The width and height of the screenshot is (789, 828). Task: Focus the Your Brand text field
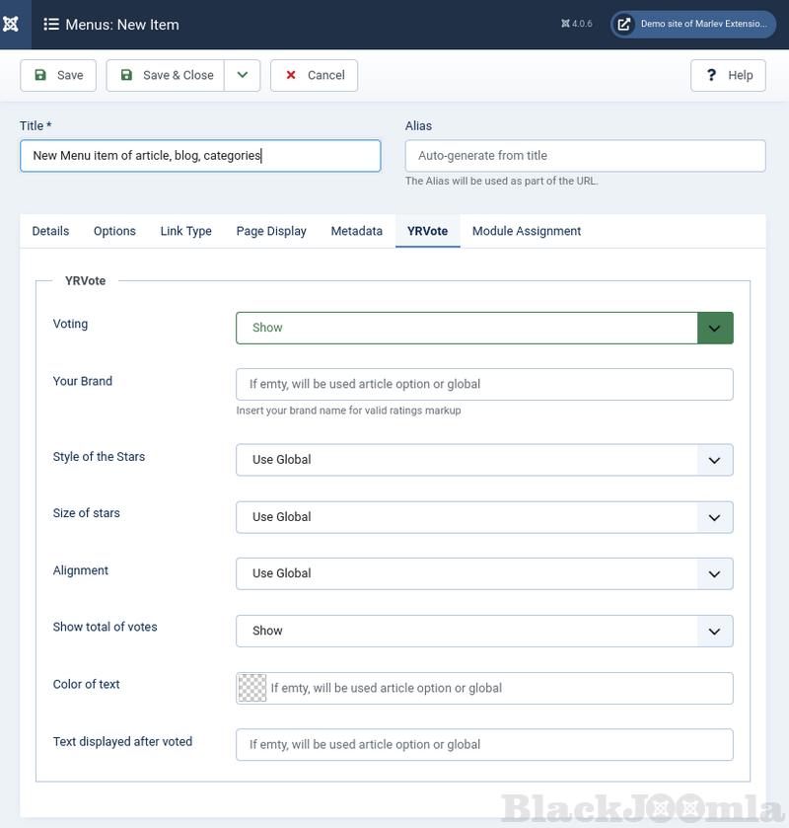[x=484, y=385]
